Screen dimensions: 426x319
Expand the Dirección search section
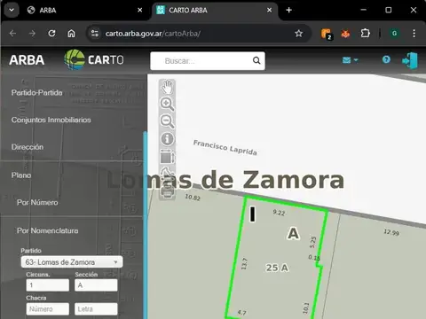click(x=28, y=147)
